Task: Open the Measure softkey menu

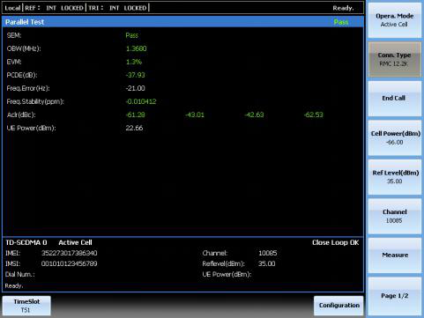Action: coord(394,255)
